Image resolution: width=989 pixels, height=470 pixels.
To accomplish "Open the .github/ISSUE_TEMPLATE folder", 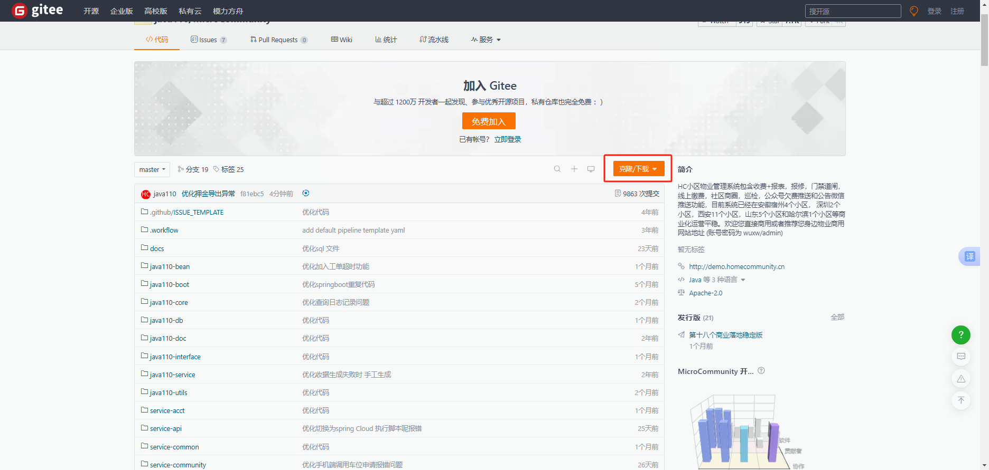I will (x=186, y=212).
